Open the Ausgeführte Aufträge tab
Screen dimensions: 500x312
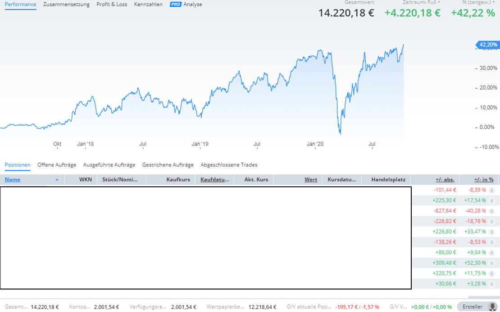tap(109, 165)
